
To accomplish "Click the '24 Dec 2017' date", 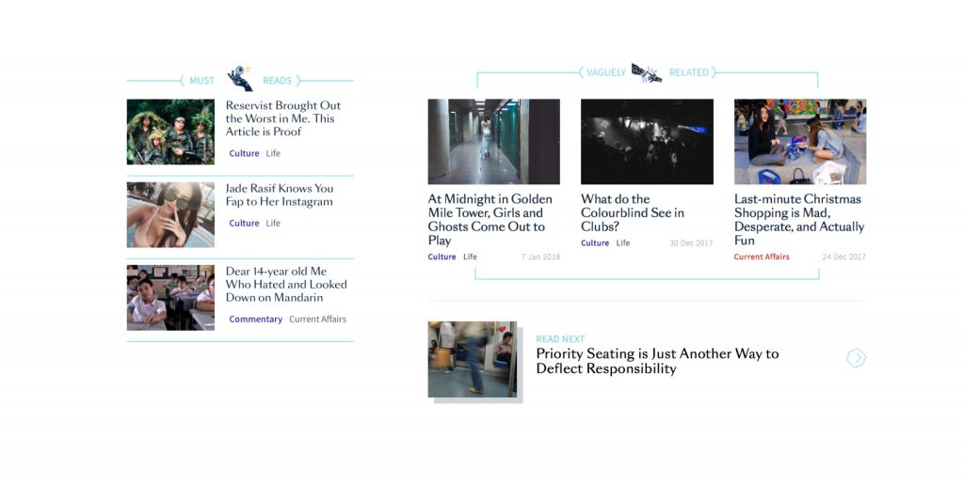I will (844, 257).
